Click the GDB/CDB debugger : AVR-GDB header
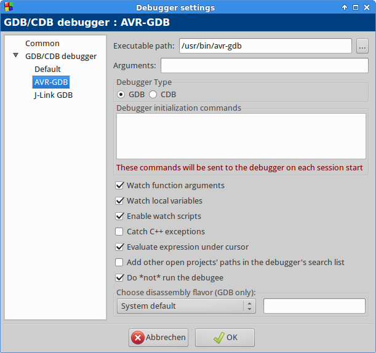This screenshot has height=353, width=376. 87,22
